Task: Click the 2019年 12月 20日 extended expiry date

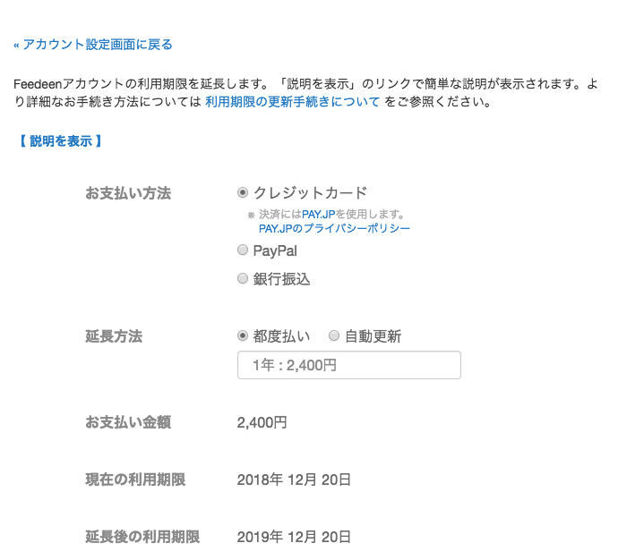Action: click(x=294, y=537)
